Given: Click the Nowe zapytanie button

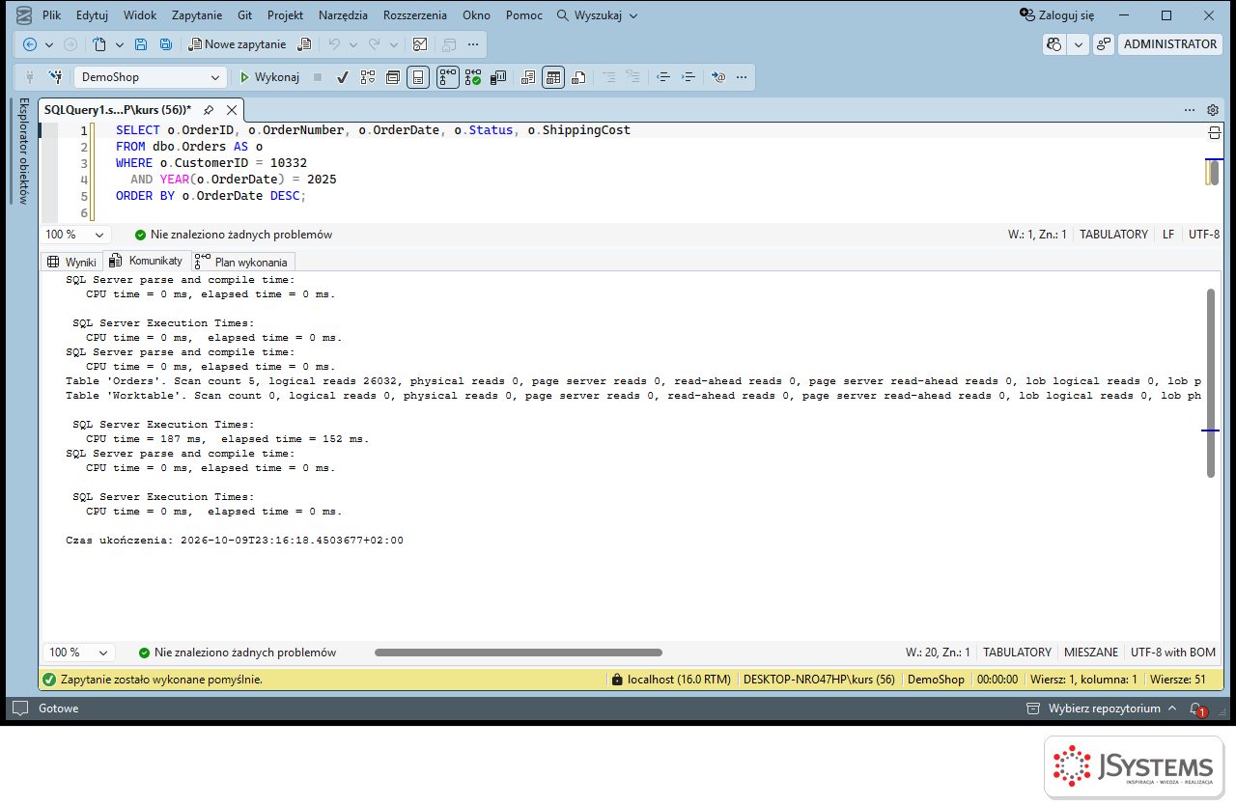Looking at the screenshot, I should (x=238, y=44).
